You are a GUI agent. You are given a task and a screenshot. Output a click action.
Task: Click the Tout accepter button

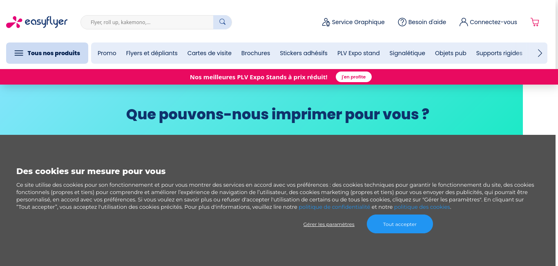tap(400, 224)
